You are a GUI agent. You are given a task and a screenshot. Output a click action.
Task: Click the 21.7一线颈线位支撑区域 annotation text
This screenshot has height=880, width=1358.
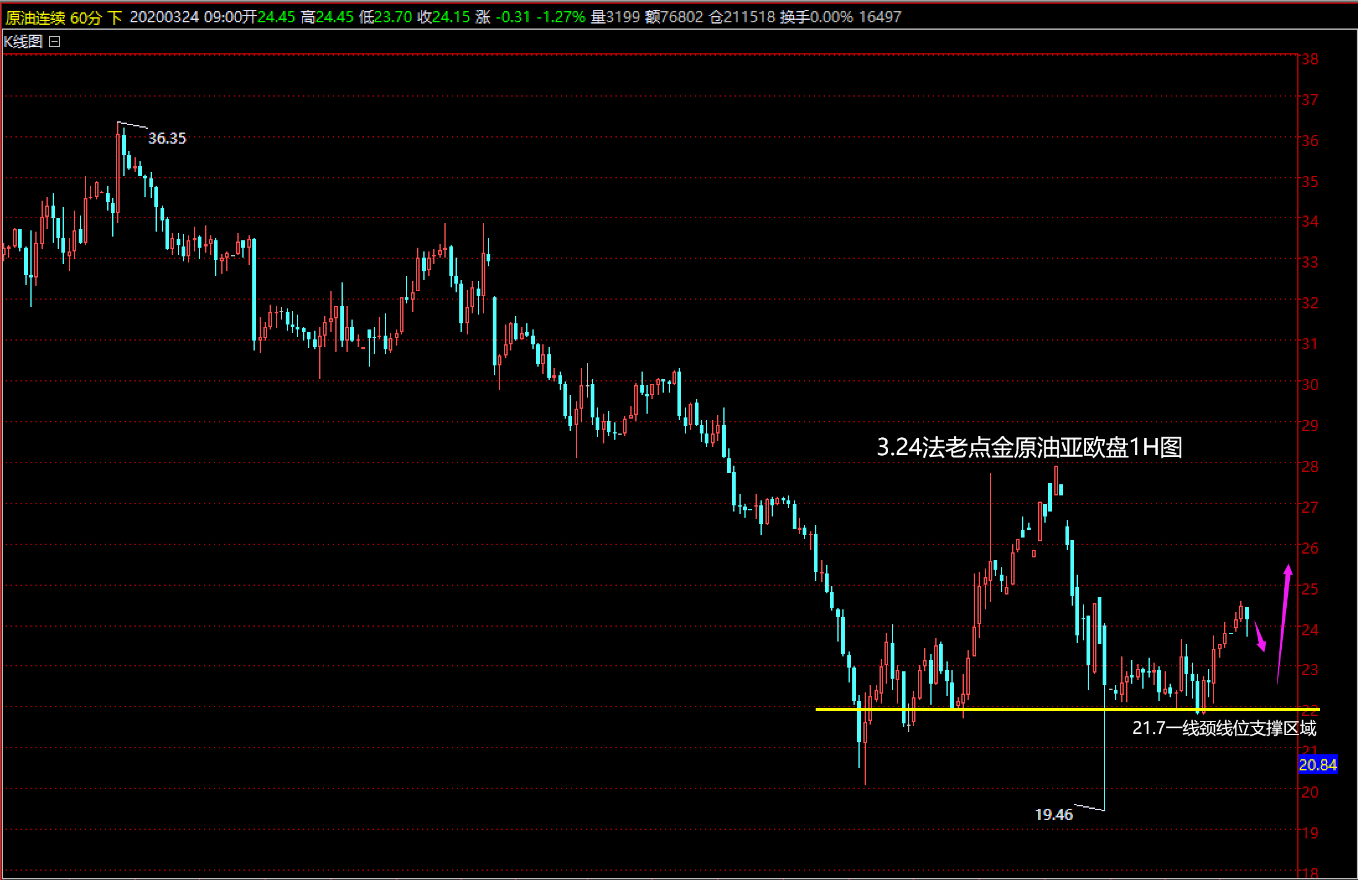[1224, 728]
